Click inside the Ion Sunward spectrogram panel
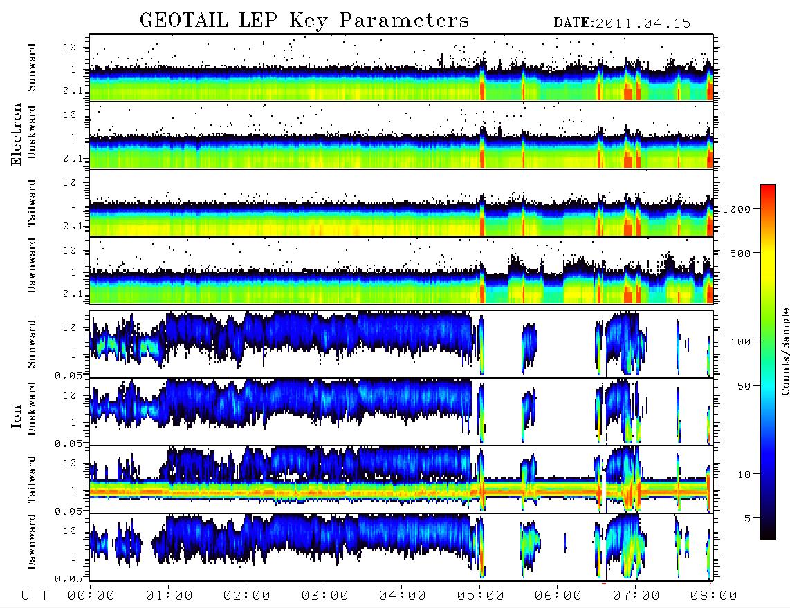This screenshot has height=608, width=790. point(401,344)
